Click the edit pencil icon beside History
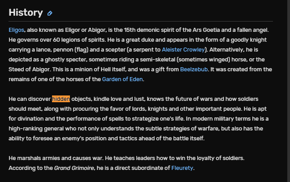The width and height of the screenshot is (290, 182). [50, 13]
